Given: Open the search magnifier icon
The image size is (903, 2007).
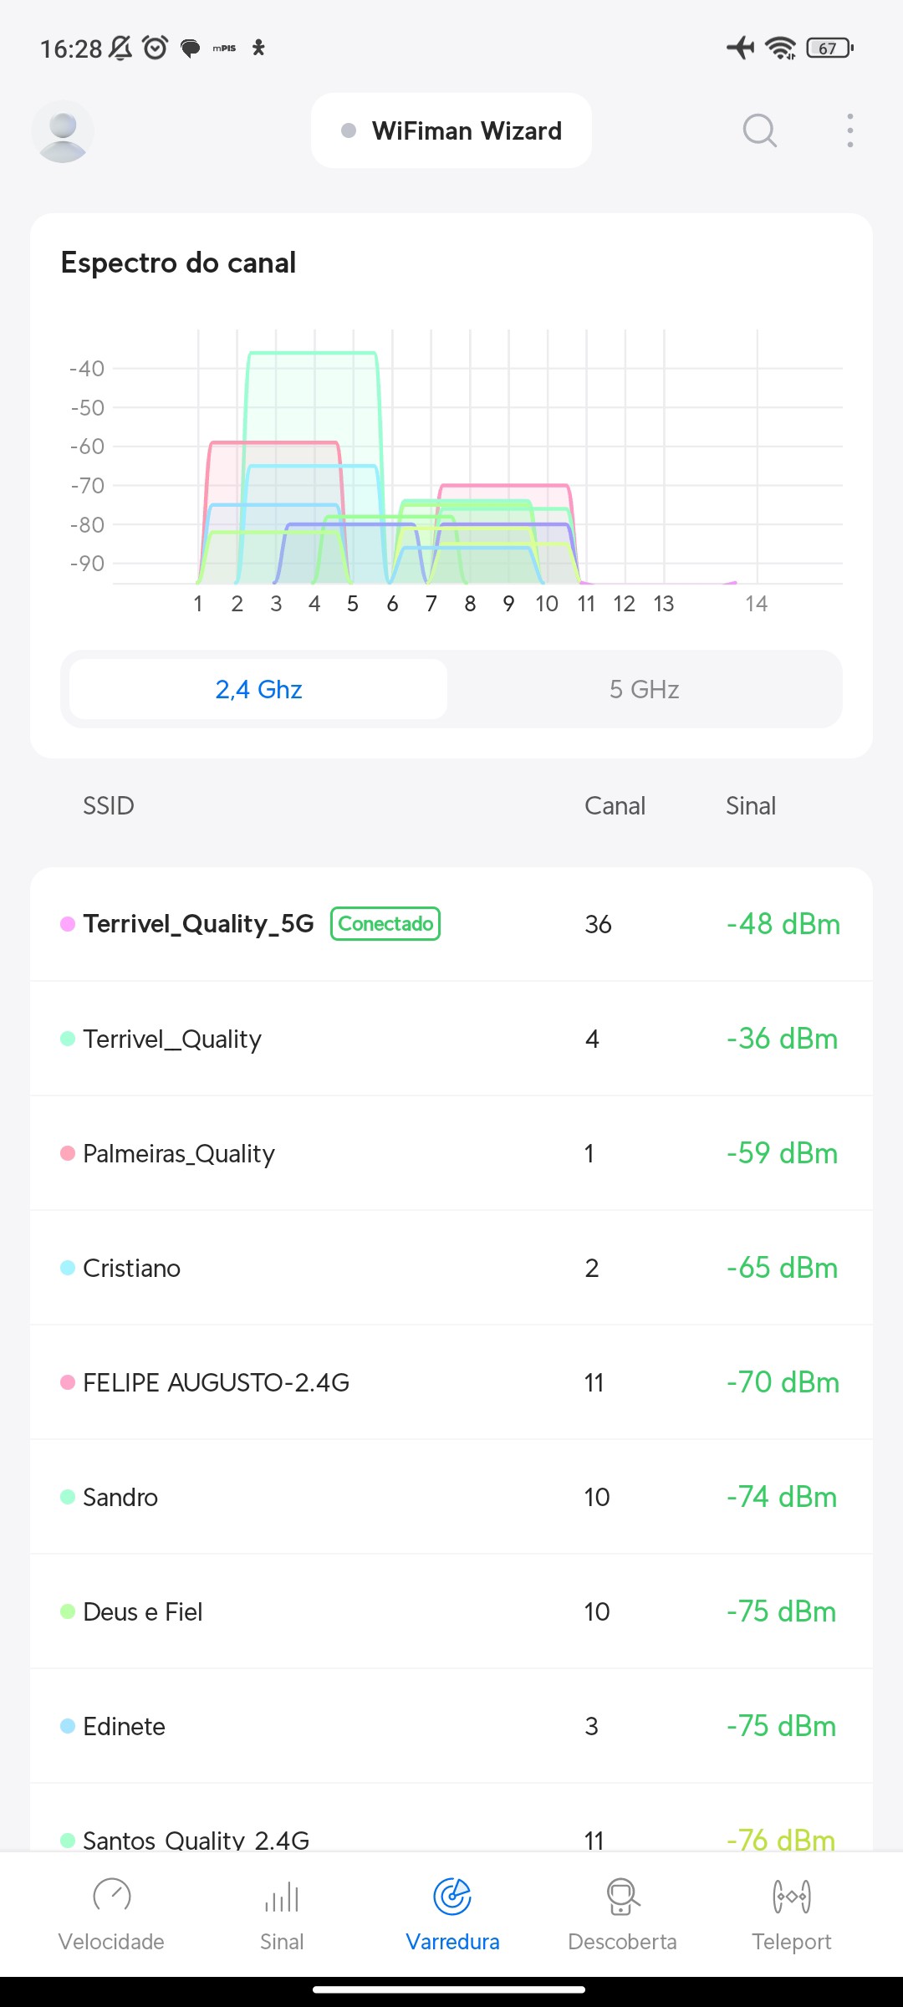Looking at the screenshot, I should (x=759, y=130).
